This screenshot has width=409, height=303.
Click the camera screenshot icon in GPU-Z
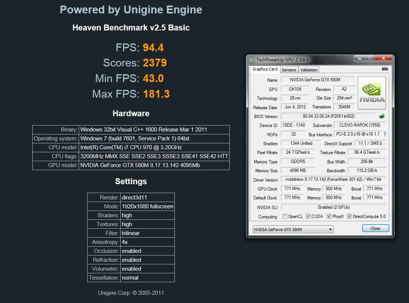coord(385,69)
